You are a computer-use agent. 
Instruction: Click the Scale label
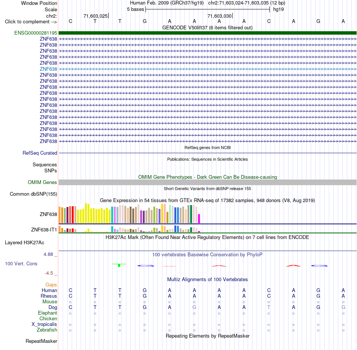point(51,9)
